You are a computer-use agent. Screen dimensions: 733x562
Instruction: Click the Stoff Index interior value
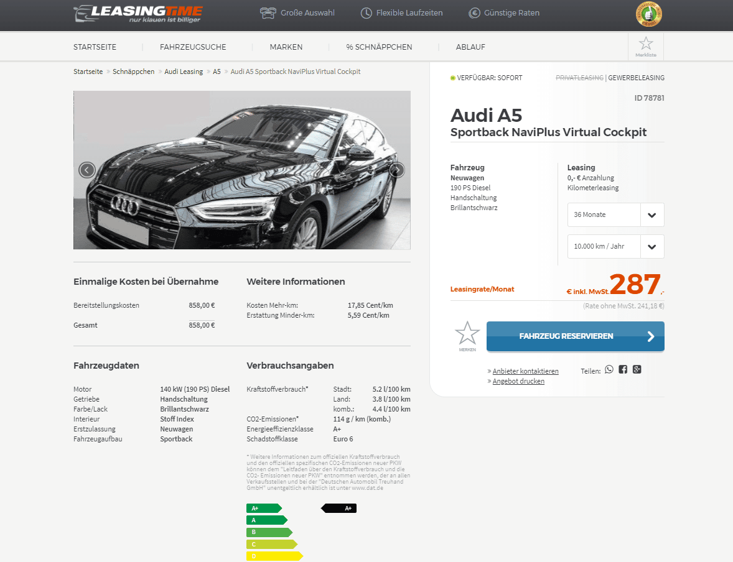pos(177,419)
